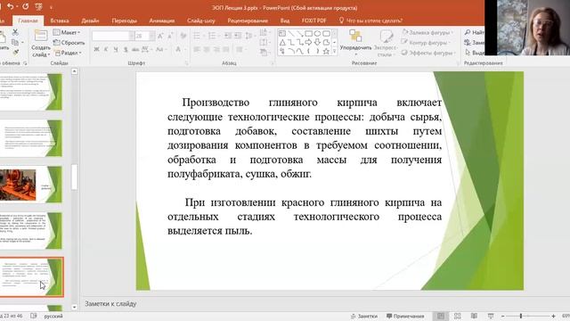
Task: Select the triangle shape in gallery
Action: point(282,43)
